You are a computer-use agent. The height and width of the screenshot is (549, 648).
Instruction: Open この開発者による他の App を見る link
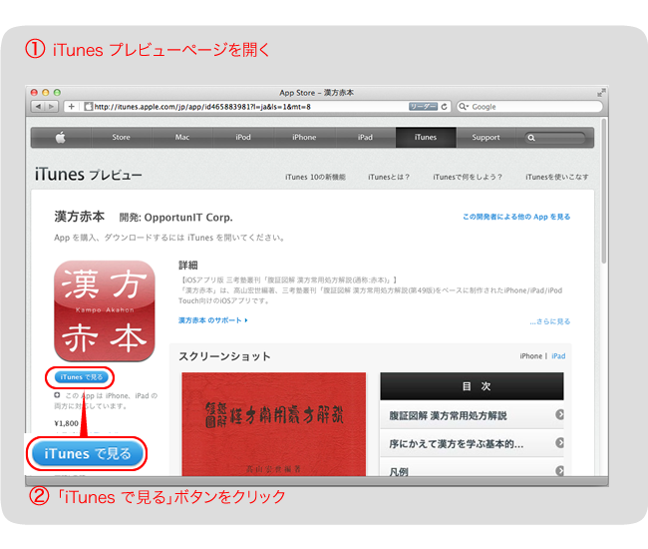516,217
